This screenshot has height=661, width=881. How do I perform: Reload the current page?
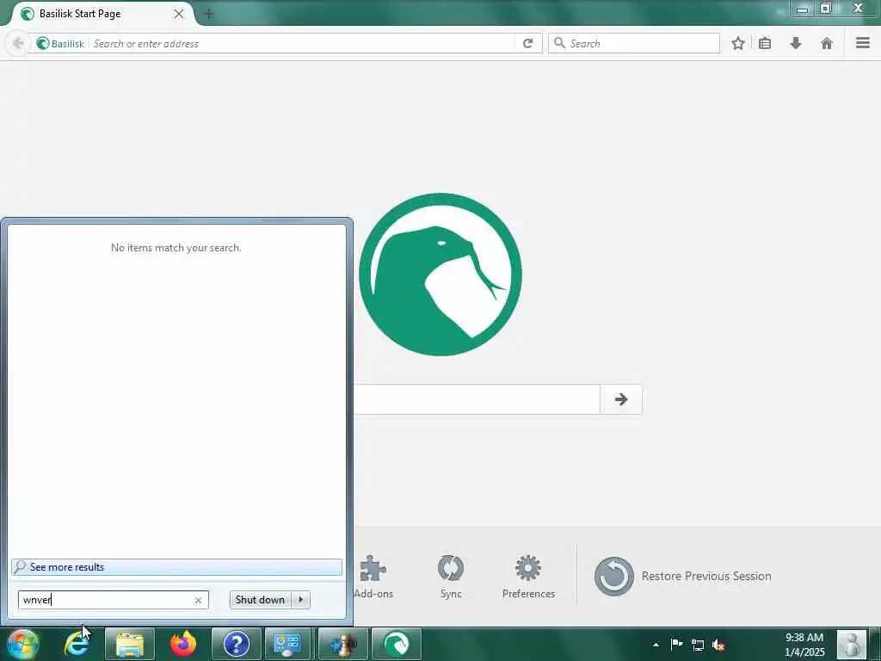tap(527, 43)
